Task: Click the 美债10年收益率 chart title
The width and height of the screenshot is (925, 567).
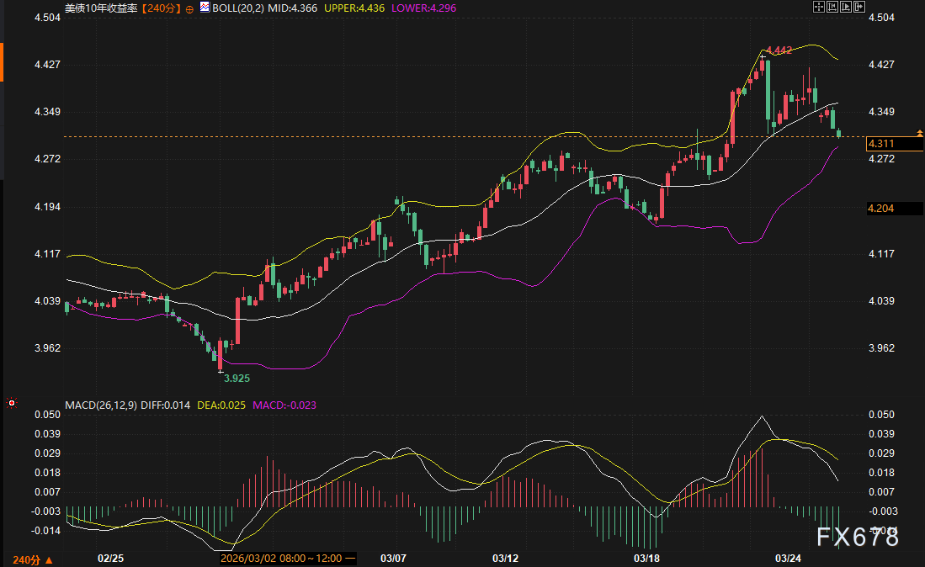Action: [x=101, y=8]
